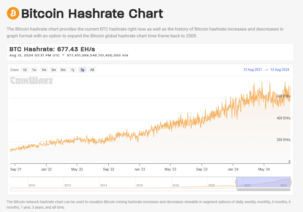Screen dimensions: 303x212
Task: Click the scrollbar track left of thumb
Action: [123, 190]
